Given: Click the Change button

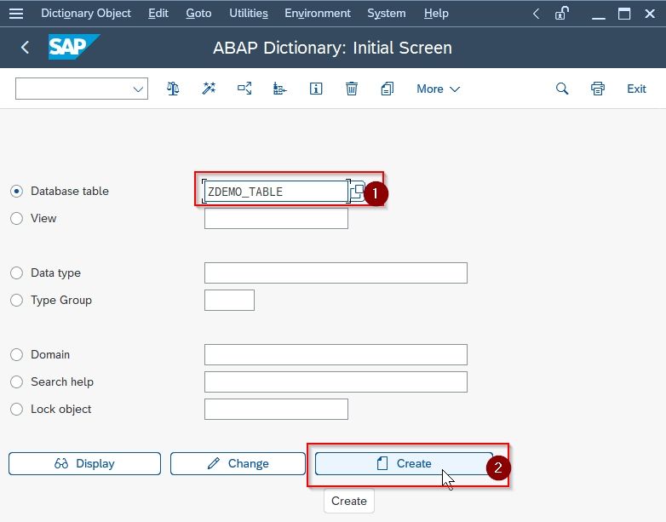Looking at the screenshot, I should [x=238, y=463].
